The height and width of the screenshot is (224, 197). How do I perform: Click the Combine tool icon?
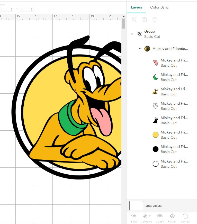click(145, 216)
